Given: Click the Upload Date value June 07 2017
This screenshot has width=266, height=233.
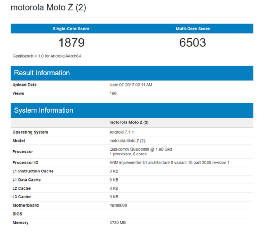Looking at the screenshot, I should (x=131, y=85).
